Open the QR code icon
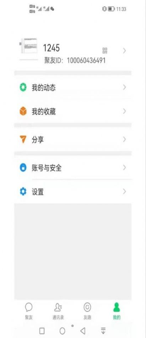The height and width of the screenshot is (338, 146). [x=105, y=51]
